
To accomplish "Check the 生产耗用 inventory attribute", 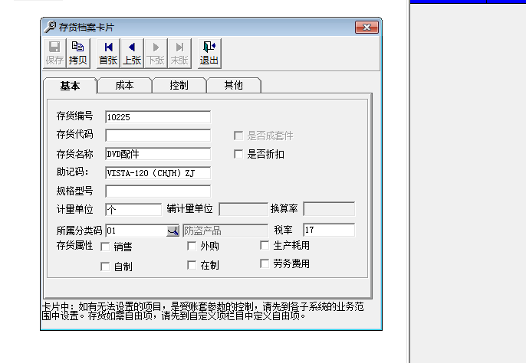I will pyautogui.click(x=265, y=245).
